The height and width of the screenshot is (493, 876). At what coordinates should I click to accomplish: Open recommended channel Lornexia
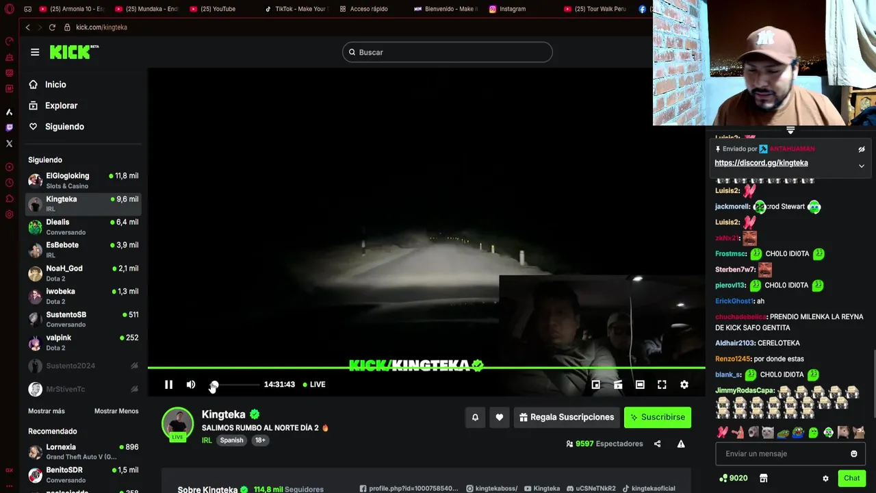[x=83, y=452]
